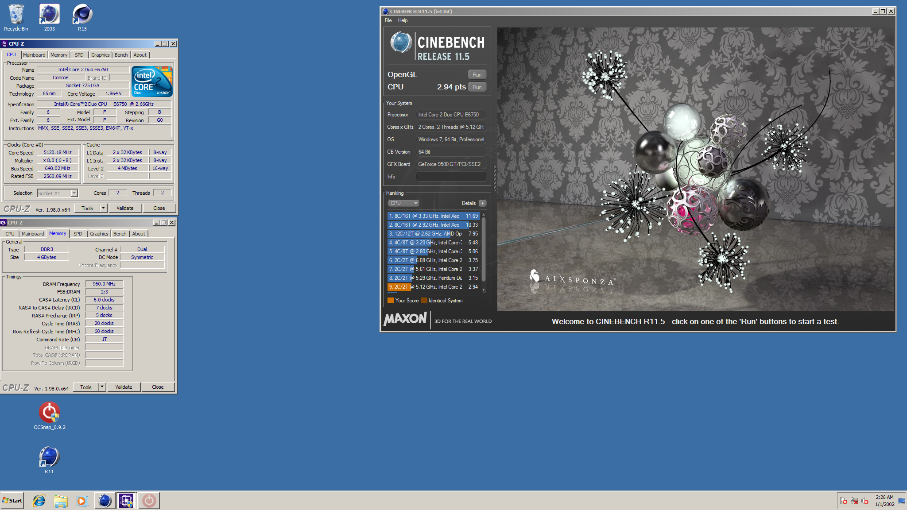
Task: Open the R15 Cinebench desktop shortcut
Action: click(82, 18)
